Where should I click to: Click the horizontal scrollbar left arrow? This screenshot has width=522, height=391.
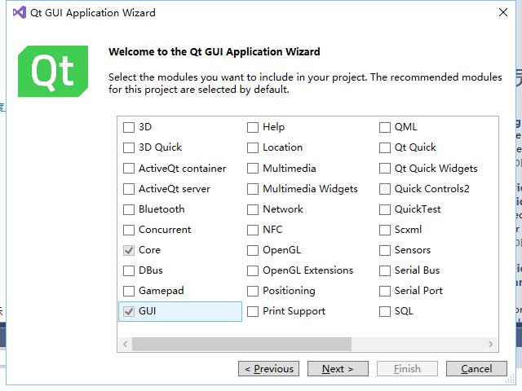click(x=125, y=345)
